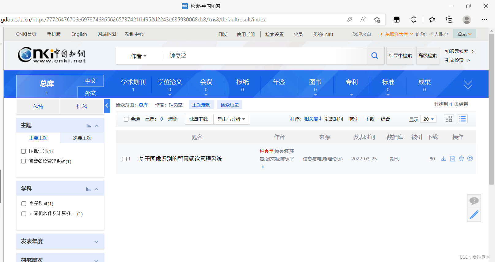Open browser favorites list icon
Screen dimensions: 495x262
(432, 20)
